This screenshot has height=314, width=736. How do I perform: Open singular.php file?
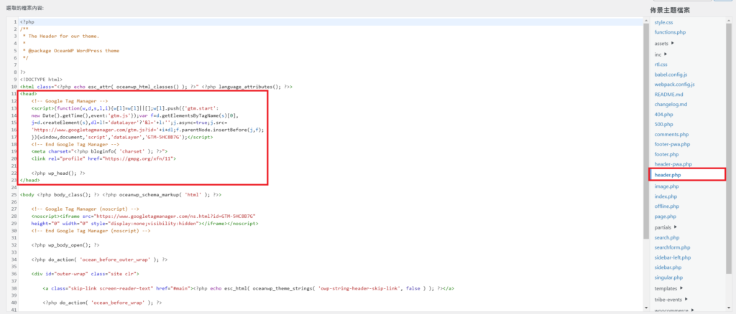[668, 278]
